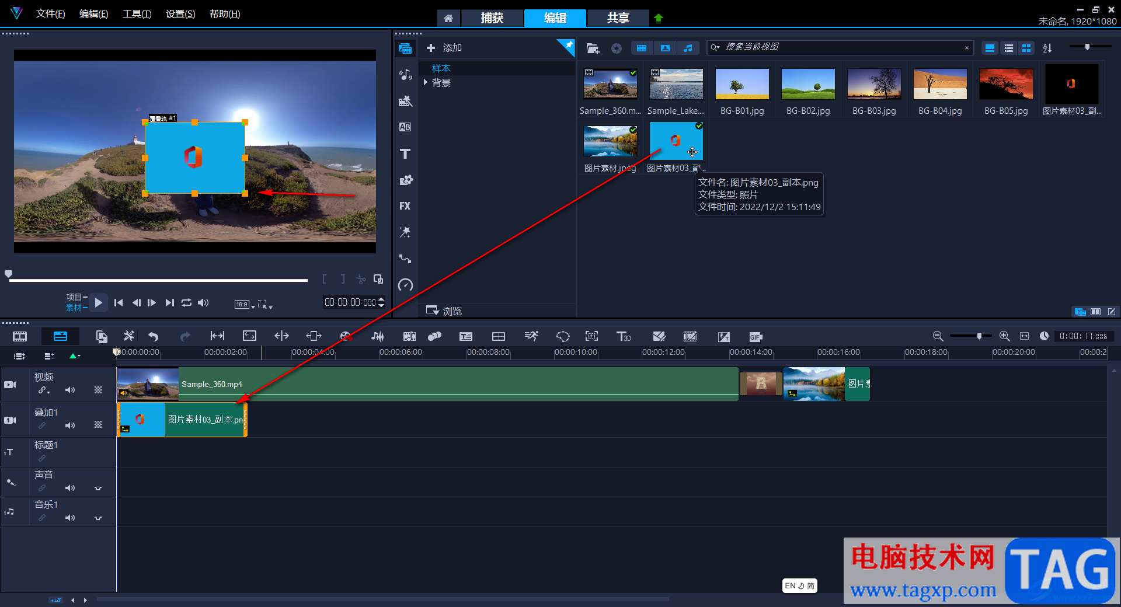Click the split clip scissors icon
This screenshot has width=1121, height=607.
(361, 279)
